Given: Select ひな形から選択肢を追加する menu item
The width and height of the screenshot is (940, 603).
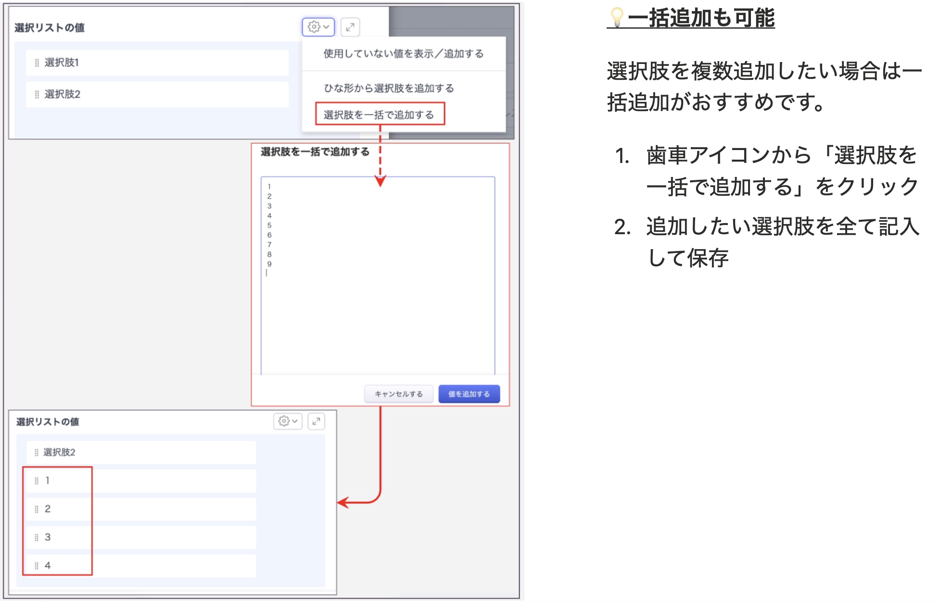Looking at the screenshot, I should tap(389, 88).
